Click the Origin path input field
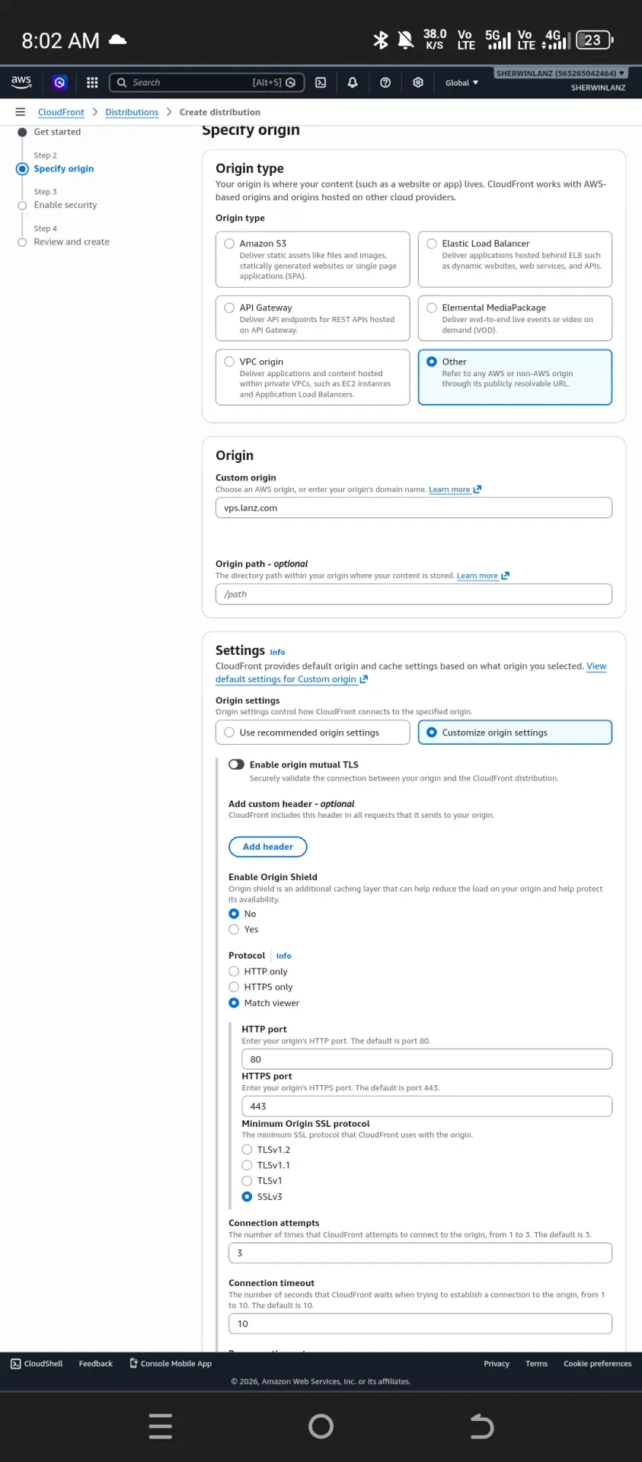The image size is (642, 1462). [x=414, y=594]
